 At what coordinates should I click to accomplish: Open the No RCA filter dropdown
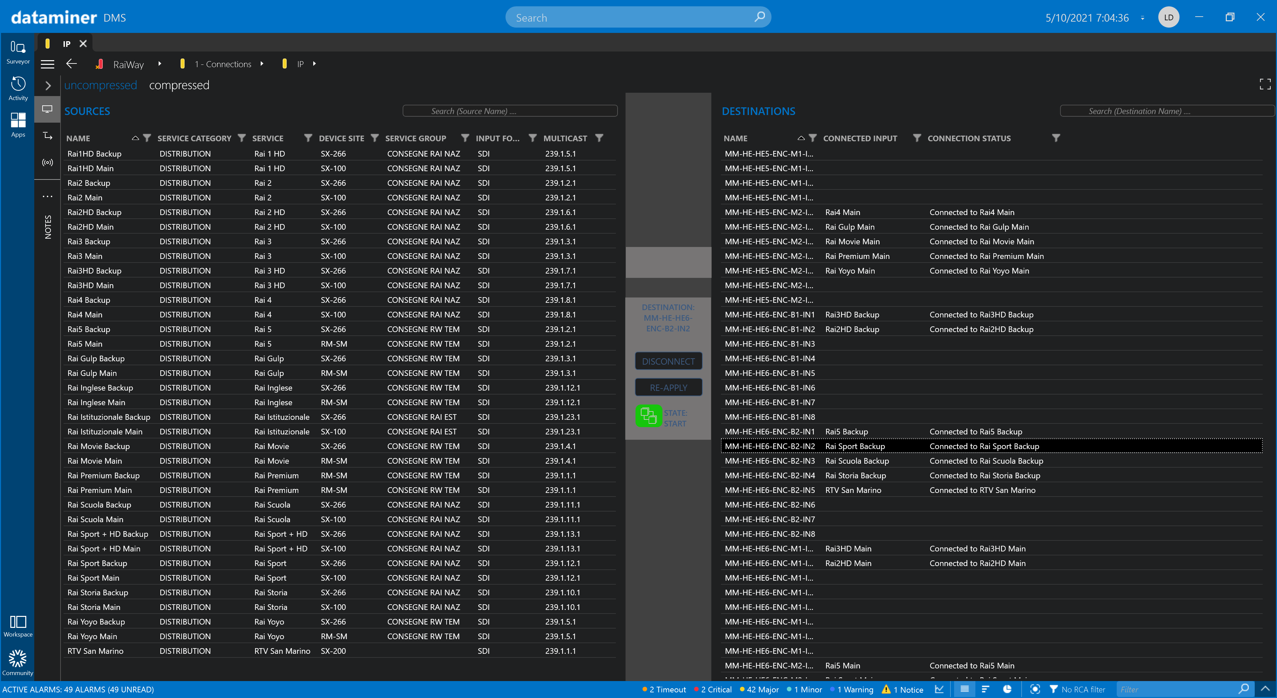pyautogui.click(x=1078, y=689)
